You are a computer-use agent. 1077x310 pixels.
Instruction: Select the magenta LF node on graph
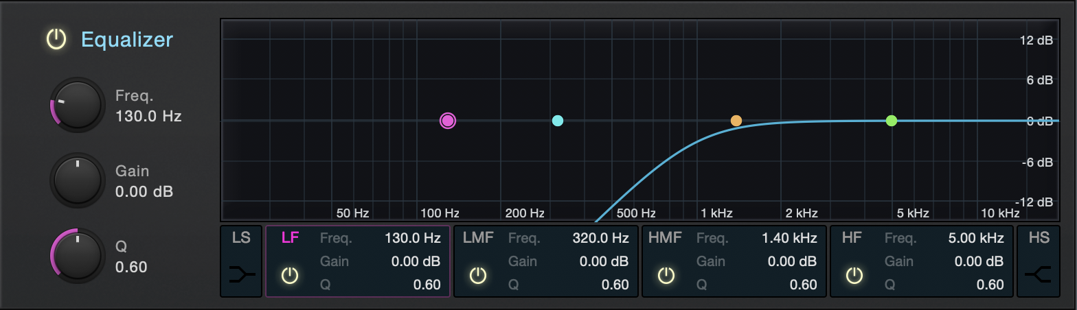[448, 121]
